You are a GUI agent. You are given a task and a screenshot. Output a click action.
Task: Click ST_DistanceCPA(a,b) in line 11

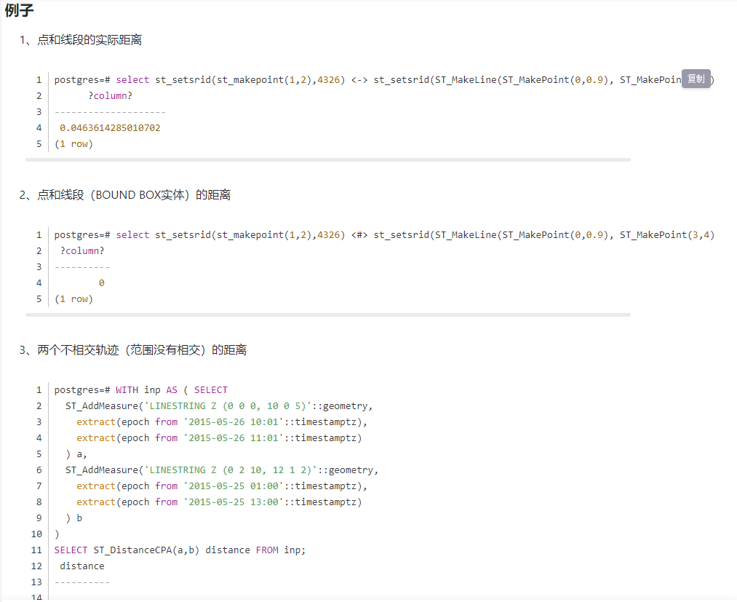(146, 550)
